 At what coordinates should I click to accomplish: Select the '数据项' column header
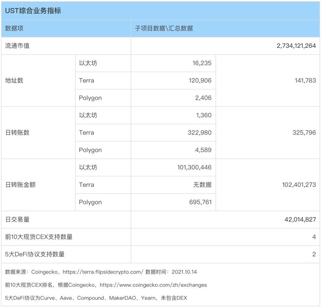pos(14,28)
